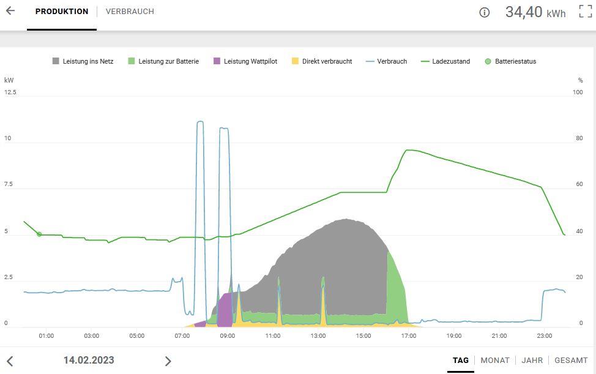The height and width of the screenshot is (374, 596).
Task: Go back using the left arrow icon
Action: click(10, 10)
